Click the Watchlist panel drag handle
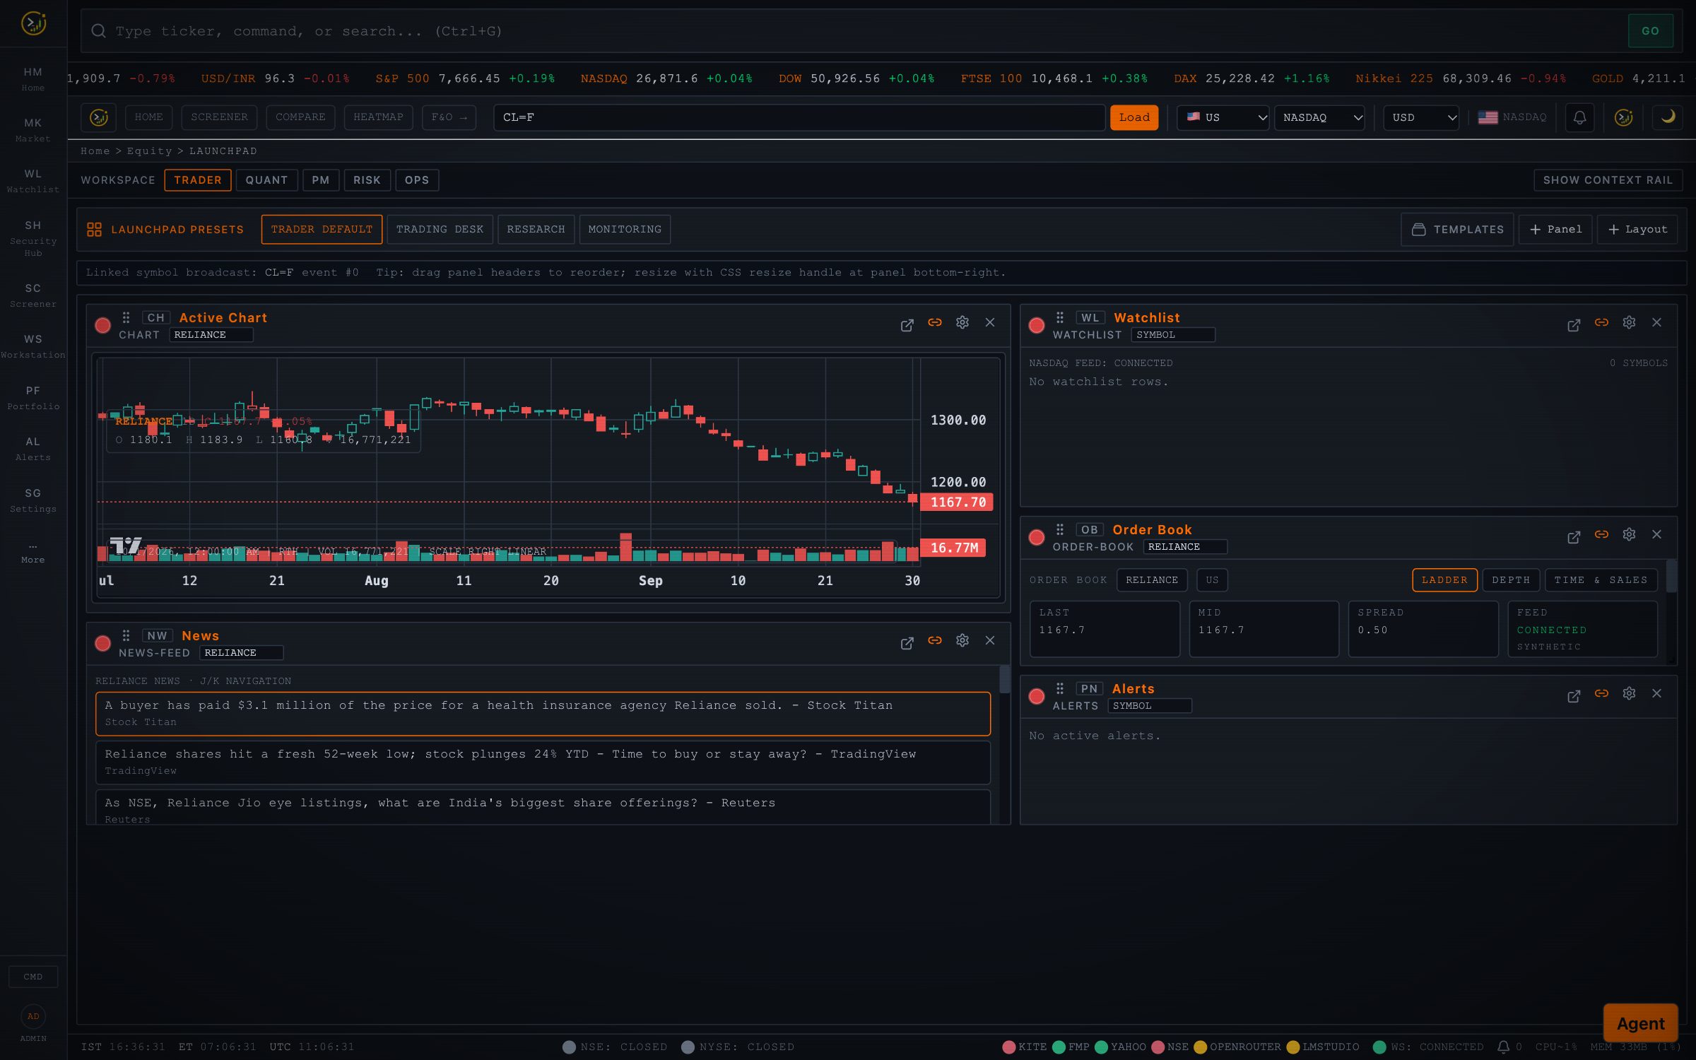This screenshot has width=1696, height=1060. pos(1060,318)
